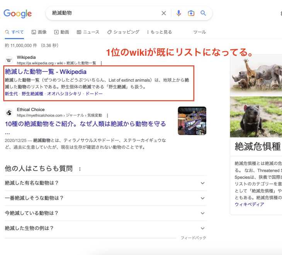Switch to the 動画 tab
282x255 pixels.
[62, 32]
